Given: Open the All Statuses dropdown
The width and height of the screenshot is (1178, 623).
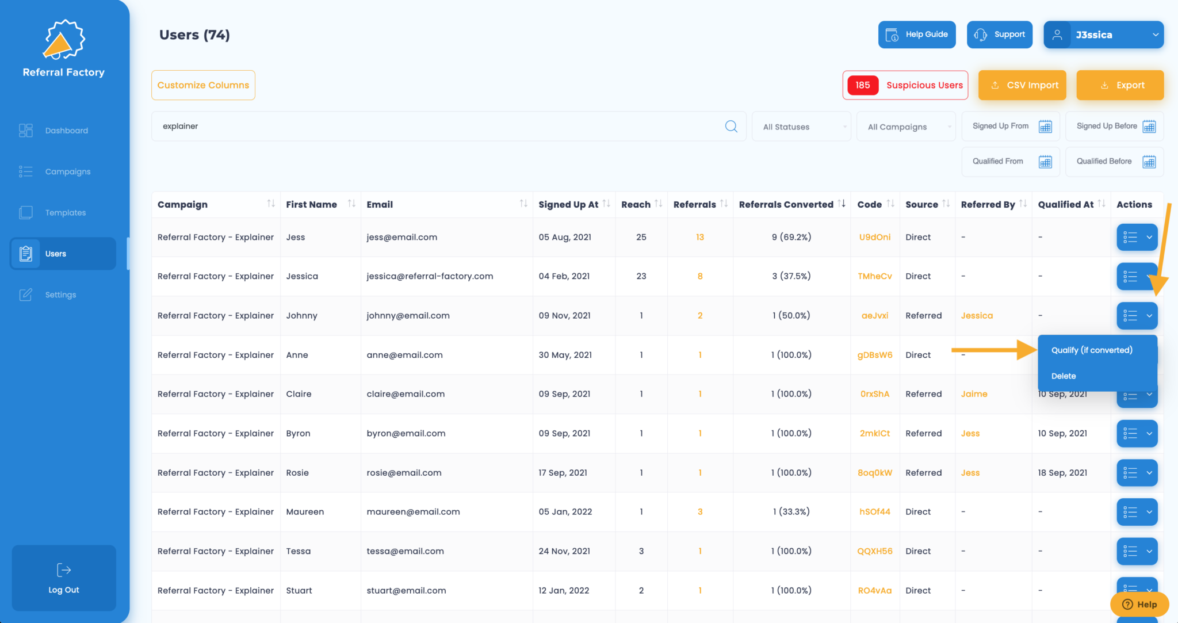Looking at the screenshot, I should [x=801, y=127].
